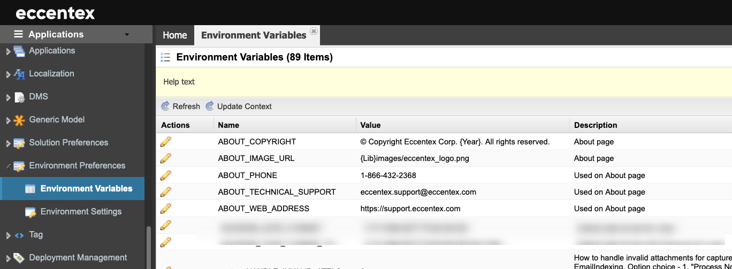Click the edit pencil for ABOUT_WEB_ADDRESS

pos(166,208)
